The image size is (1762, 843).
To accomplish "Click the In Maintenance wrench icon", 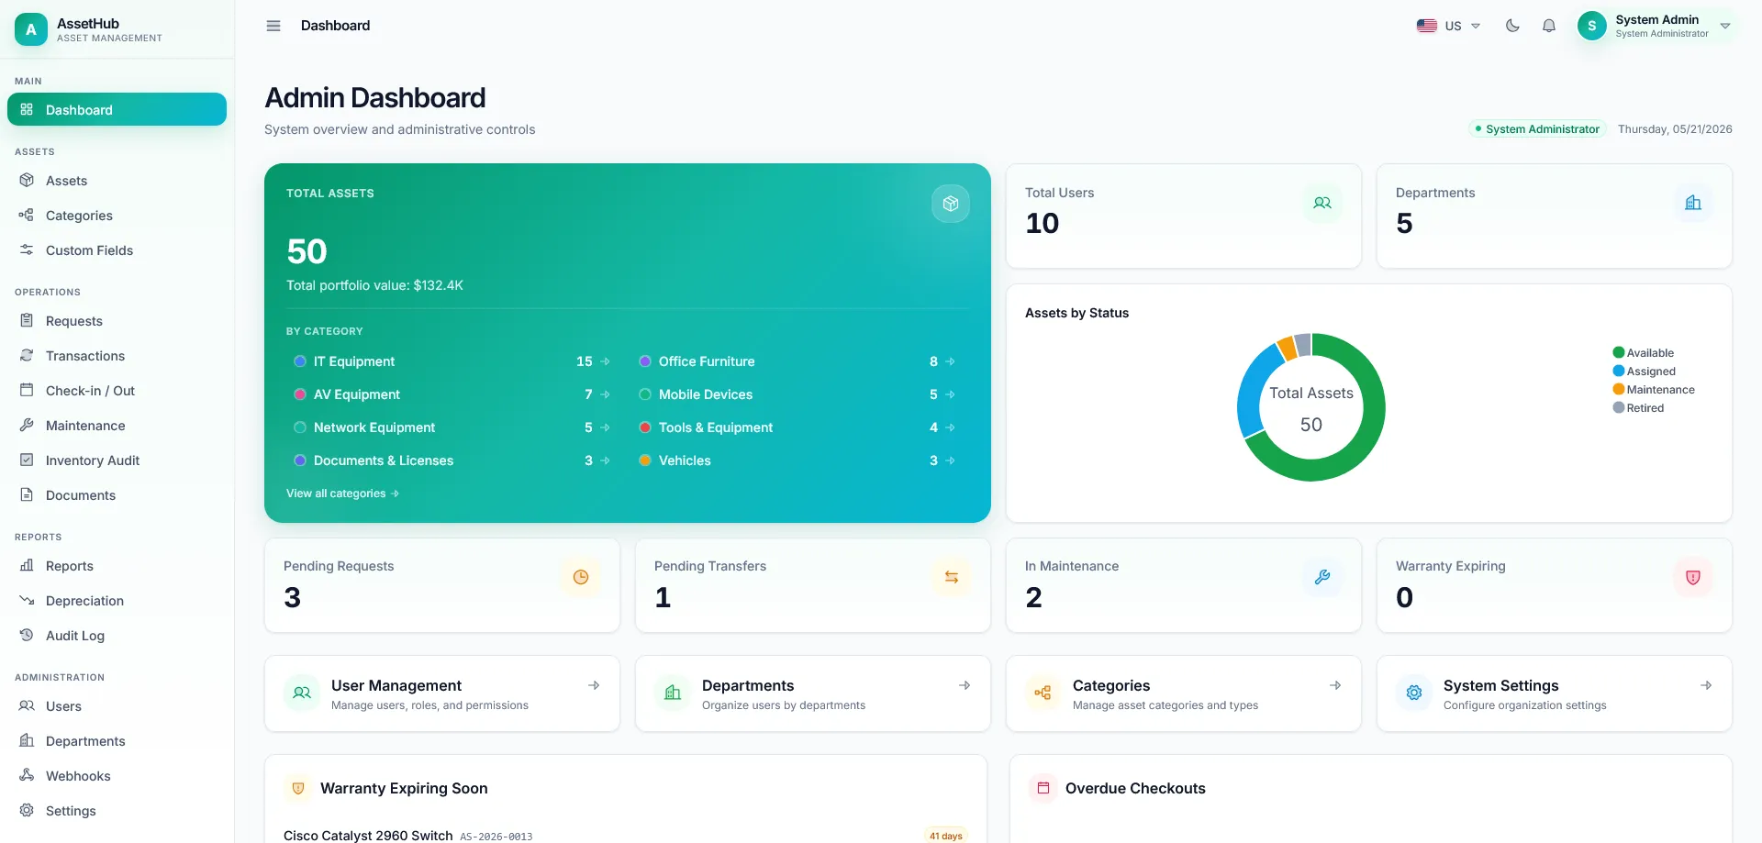I will (x=1322, y=577).
